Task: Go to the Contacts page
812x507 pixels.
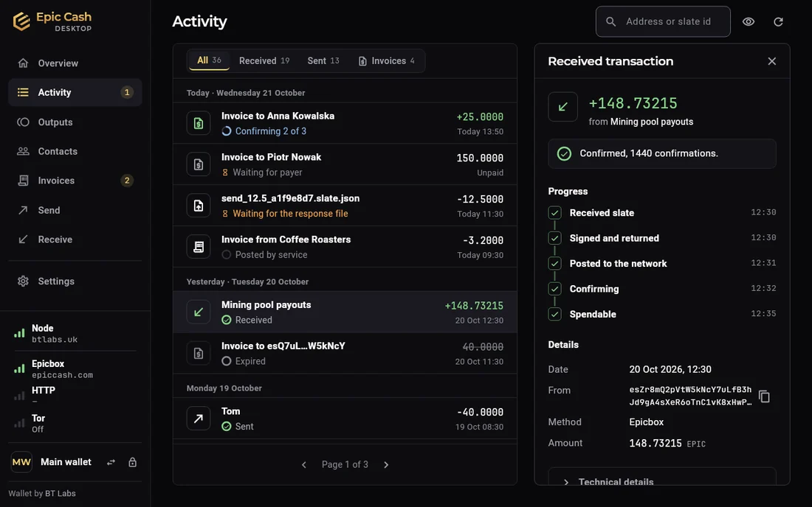Action: pyautogui.click(x=75, y=151)
